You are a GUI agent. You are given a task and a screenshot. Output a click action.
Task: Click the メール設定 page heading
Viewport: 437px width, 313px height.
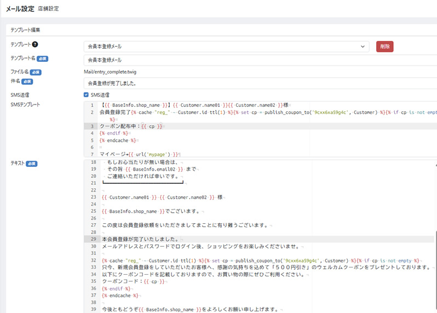[x=20, y=9]
